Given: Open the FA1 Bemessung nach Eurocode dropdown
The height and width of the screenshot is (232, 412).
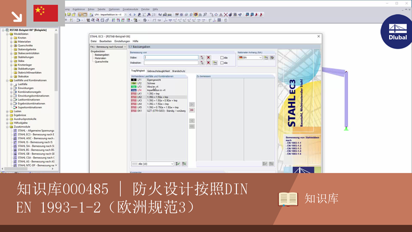Looking at the screenshot, I should pyautogui.click(x=125, y=47).
